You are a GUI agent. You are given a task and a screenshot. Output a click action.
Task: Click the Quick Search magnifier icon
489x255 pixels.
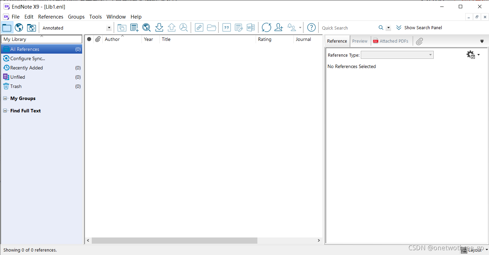(x=381, y=28)
